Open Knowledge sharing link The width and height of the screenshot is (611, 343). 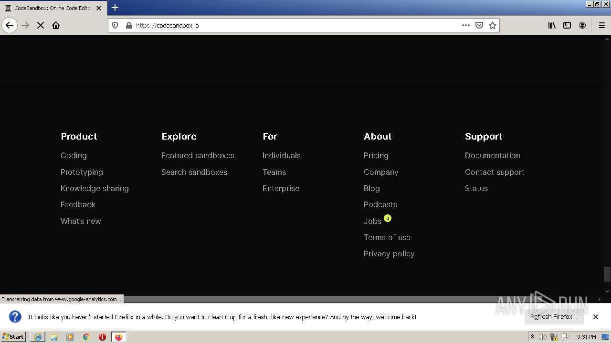(95, 188)
